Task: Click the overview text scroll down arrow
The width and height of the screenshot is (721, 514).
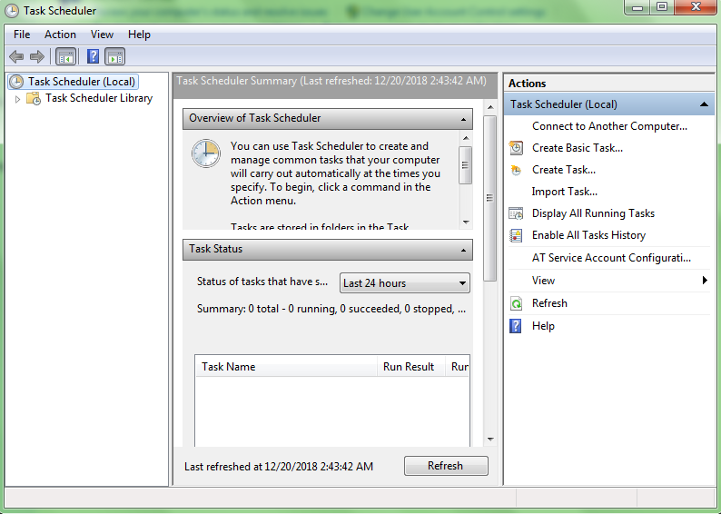Action: [x=466, y=222]
